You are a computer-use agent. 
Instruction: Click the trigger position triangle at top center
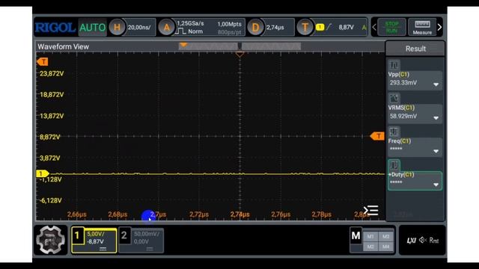click(239, 55)
